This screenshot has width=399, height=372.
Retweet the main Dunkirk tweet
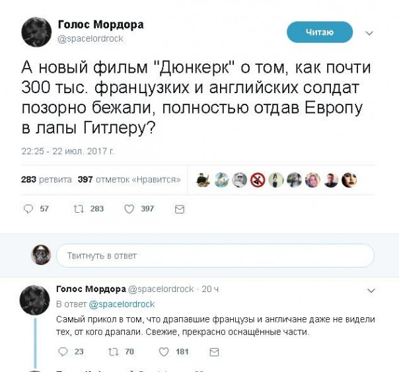click(79, 209)
